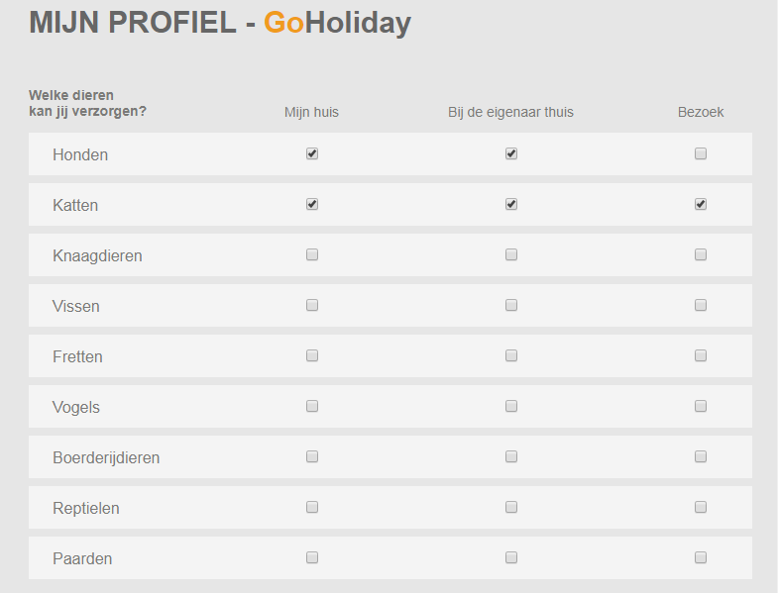778x593 pixels.
Task: Uncheck Honden for Bij de eigenaar thuis
Action: click(x=511, y=153)
